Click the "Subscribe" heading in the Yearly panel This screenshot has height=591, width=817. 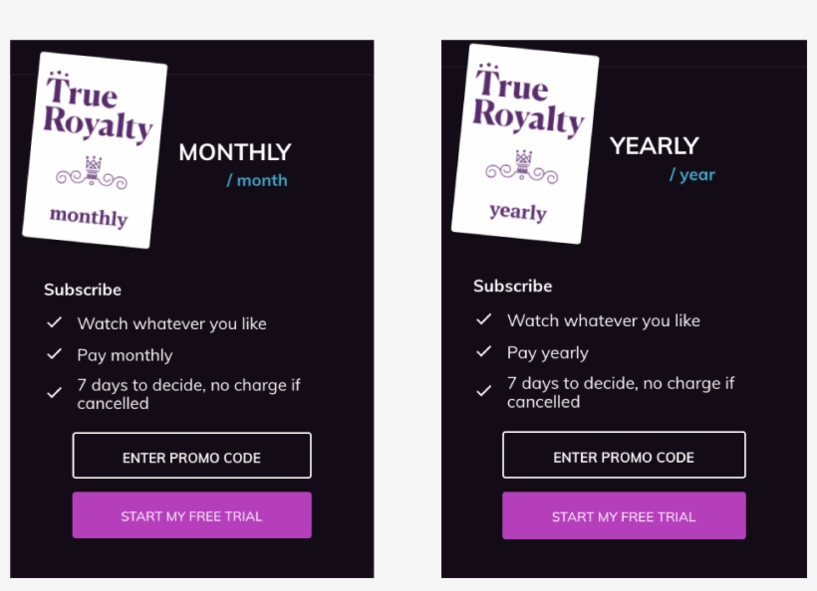[x=512, y=286]
